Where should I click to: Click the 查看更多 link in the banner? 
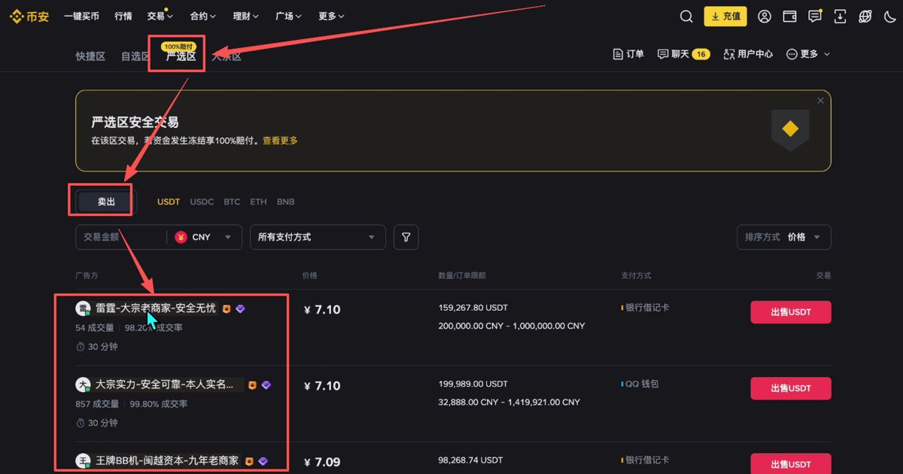pos(279,140)
